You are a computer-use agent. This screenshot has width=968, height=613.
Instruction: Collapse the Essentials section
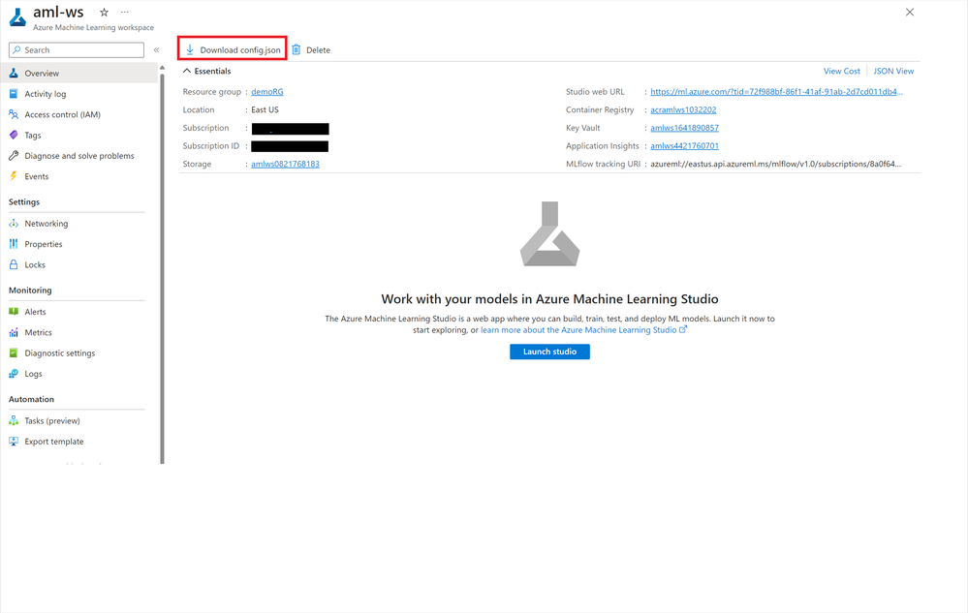coord(206,72)
